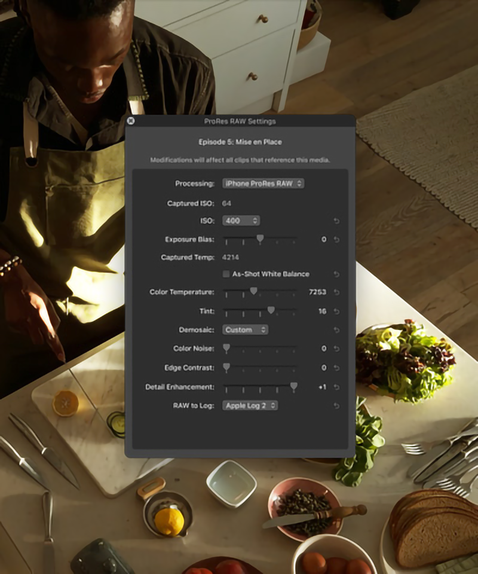
Task: Click the Color Temperature value 7253
Action: (317, 292)
